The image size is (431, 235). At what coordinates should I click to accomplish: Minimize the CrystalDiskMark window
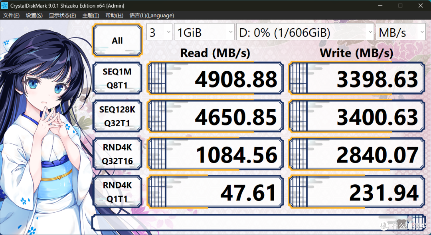(x=380, y=6)
